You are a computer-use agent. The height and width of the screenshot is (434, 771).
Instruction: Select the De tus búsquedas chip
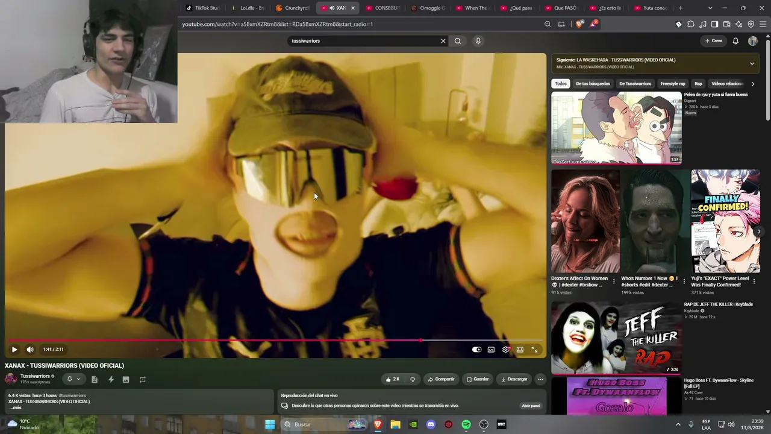(x=593, y=84)
